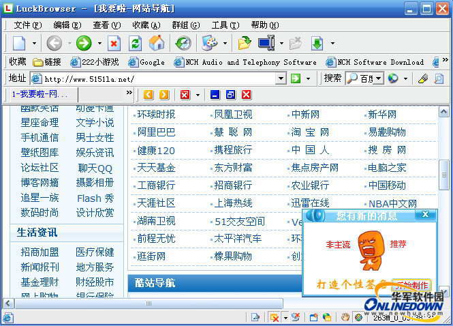
Task: Open the Google bookmark in links bar
Action: tap(146, 62)
